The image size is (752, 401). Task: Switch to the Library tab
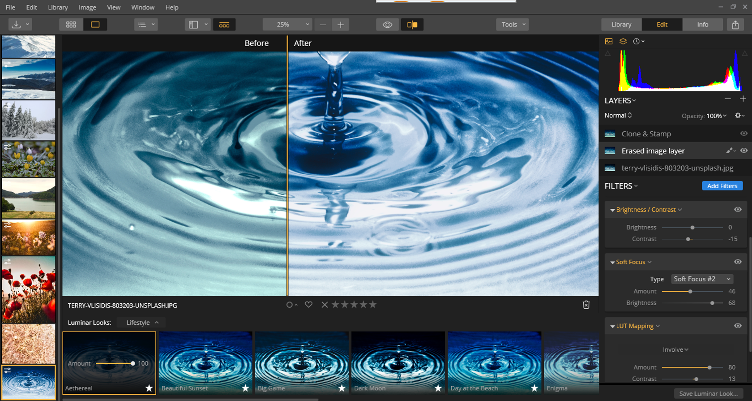[x=621, y=25]
